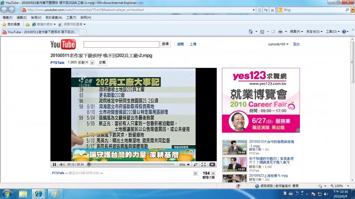The width and height of the screenshot is (355, 199).
Task: Mute the video player volume
Action: click(x=62, y=164)
